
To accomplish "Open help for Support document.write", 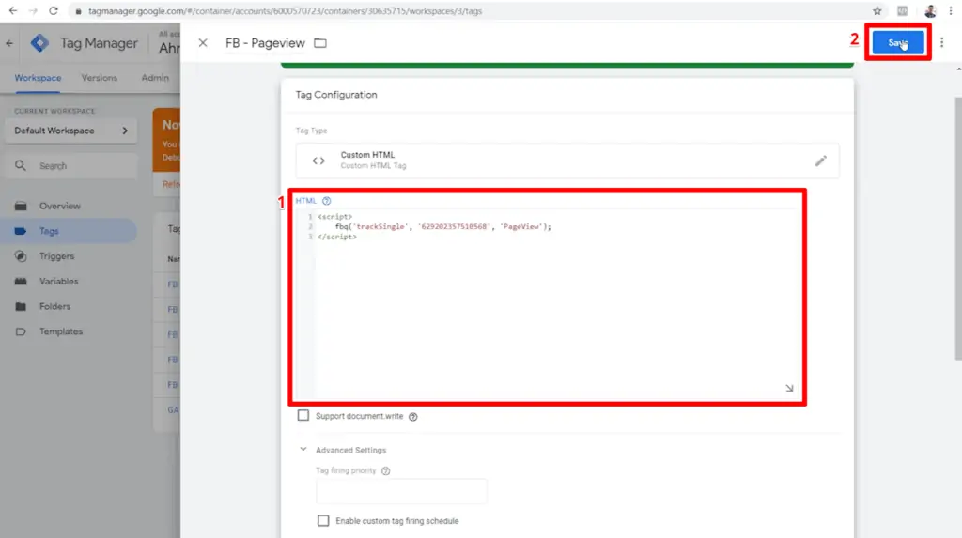I will tap(413, 417).
